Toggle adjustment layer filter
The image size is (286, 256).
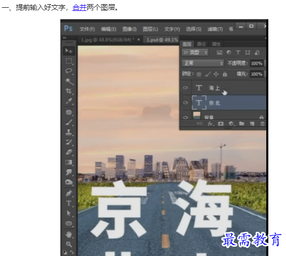229,52
